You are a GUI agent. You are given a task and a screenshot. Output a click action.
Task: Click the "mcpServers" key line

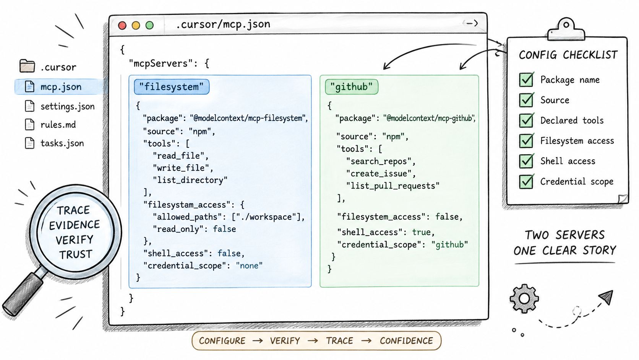tap(169, 63)
